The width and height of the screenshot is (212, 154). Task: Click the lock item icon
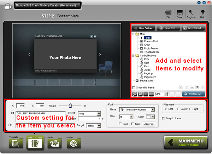[181, 87]
